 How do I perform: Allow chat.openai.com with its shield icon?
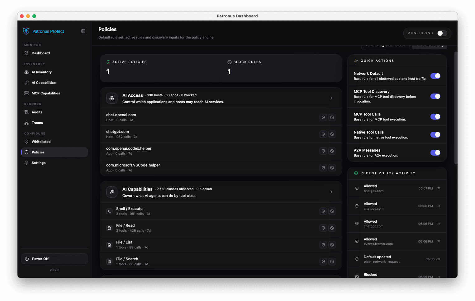click(323, 117)
